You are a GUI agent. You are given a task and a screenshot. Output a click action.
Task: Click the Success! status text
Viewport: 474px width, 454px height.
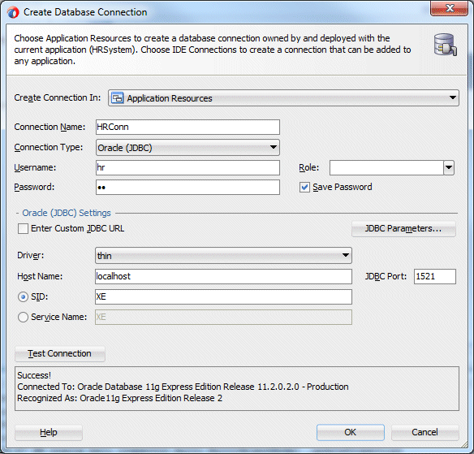[x=34, y=375]
